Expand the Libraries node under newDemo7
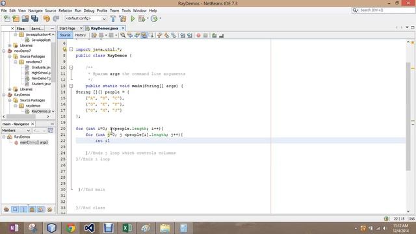 (10, 90)
